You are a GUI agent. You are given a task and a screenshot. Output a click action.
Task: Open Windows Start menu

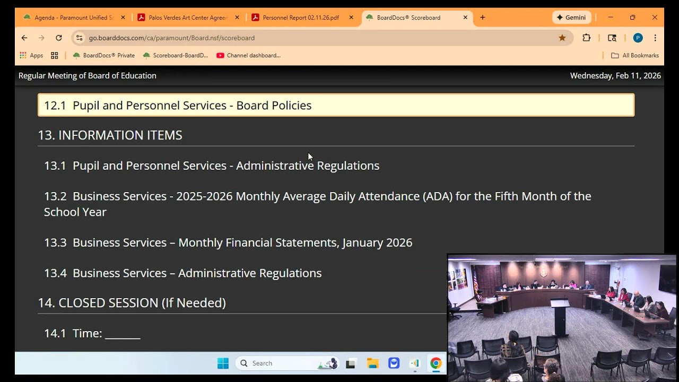[x=223, y=363]
